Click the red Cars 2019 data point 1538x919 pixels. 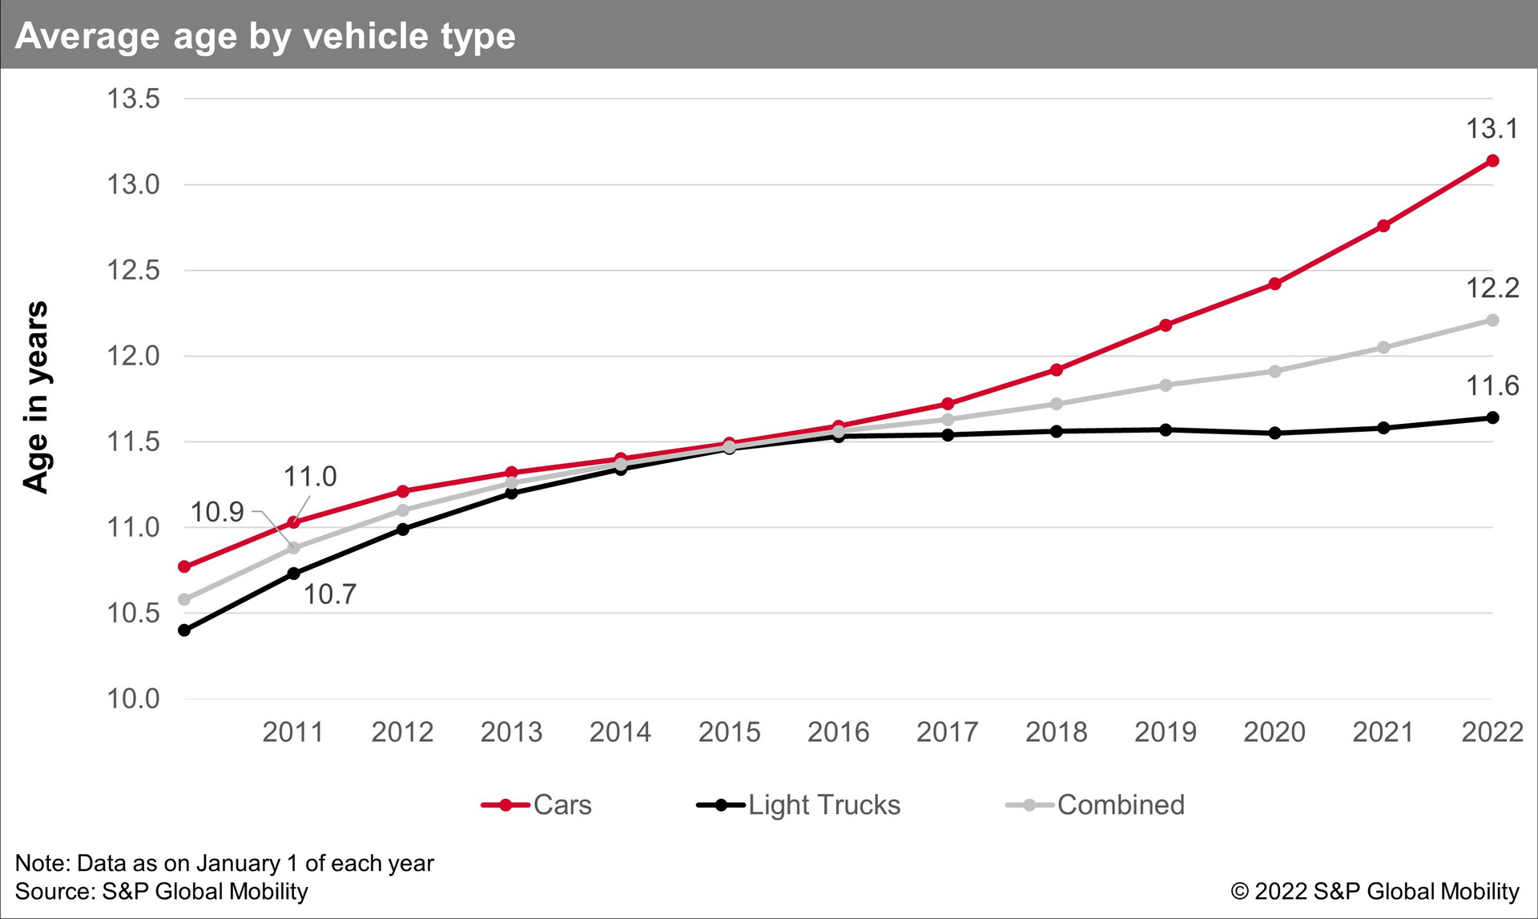[1166, 325]
